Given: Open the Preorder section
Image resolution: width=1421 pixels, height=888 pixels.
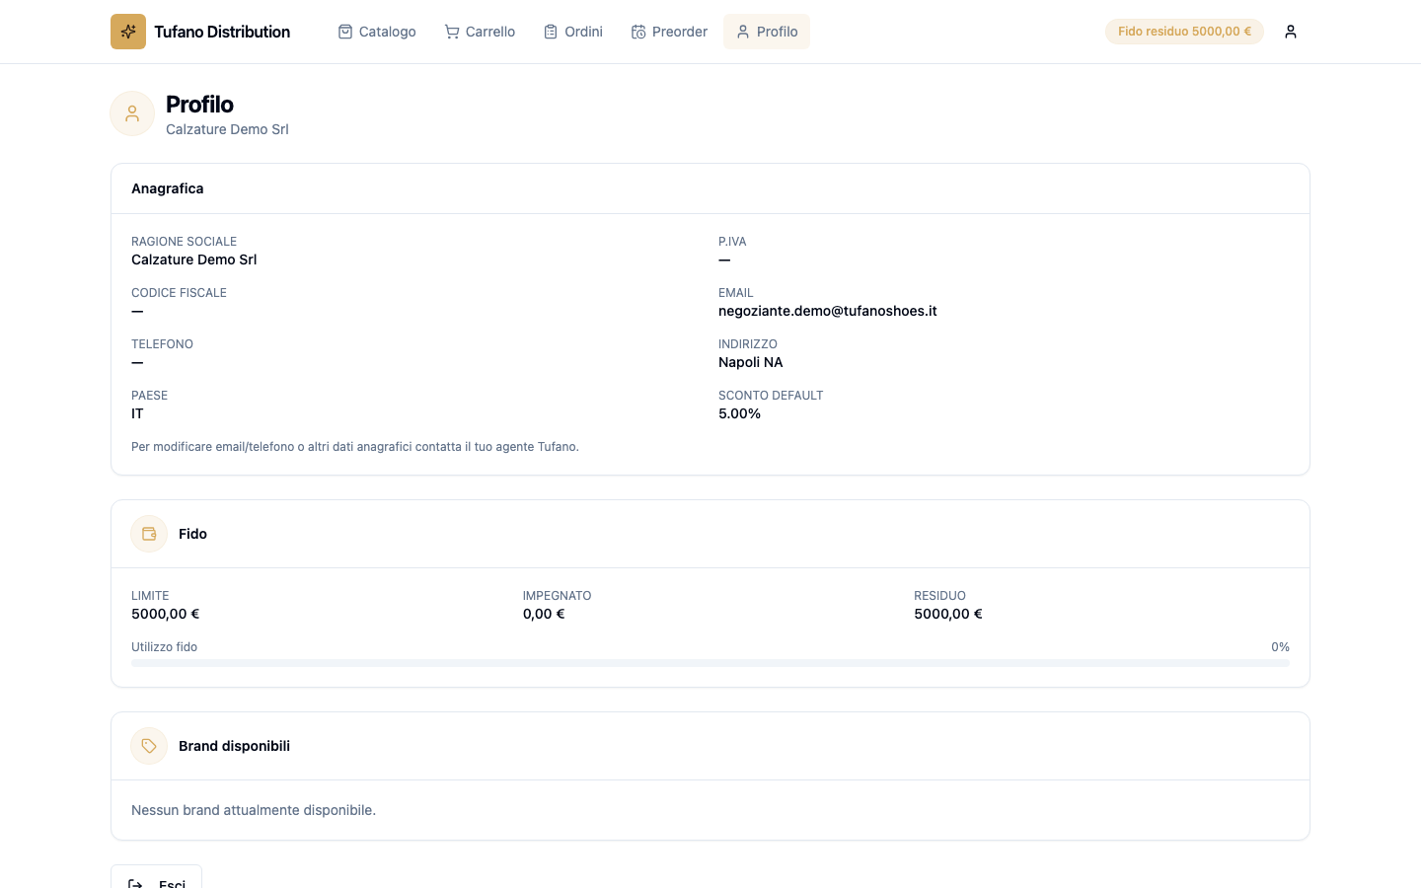Looking at the screenshot, I should pyautogui.click(x=669, y=32).
